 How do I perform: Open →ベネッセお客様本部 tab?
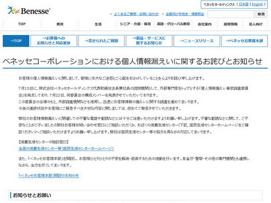(x=244, y=41)
